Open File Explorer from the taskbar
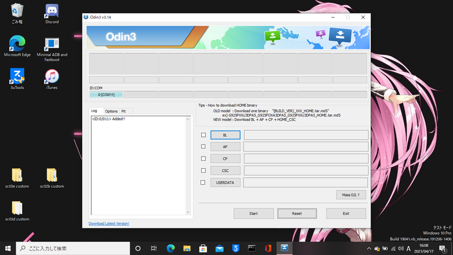Image resolution: width=453 pixels, height=255 pixels. coord(187,248)
